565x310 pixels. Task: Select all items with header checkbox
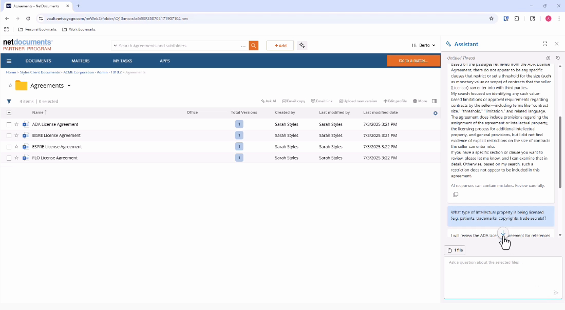click(x=9, y=113)
